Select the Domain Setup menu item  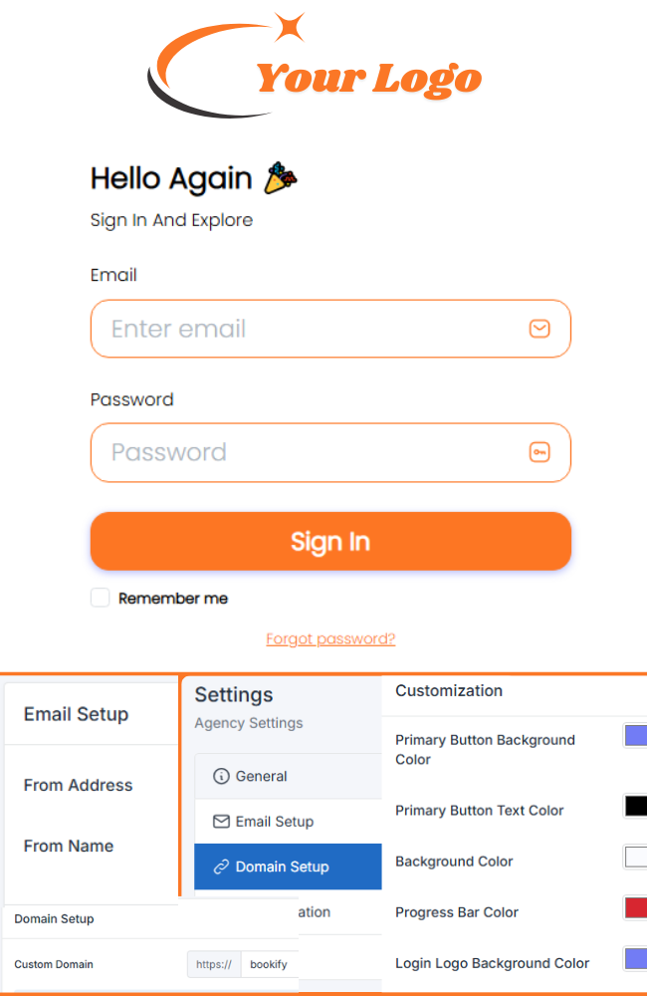coord(289,867)
